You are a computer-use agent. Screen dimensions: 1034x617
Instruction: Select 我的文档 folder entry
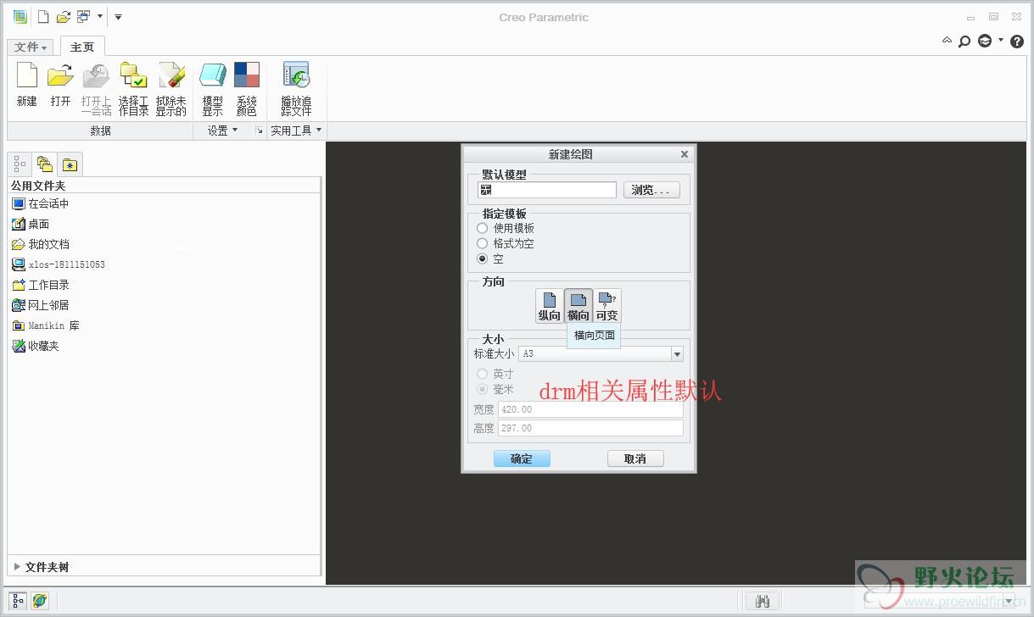41,244
